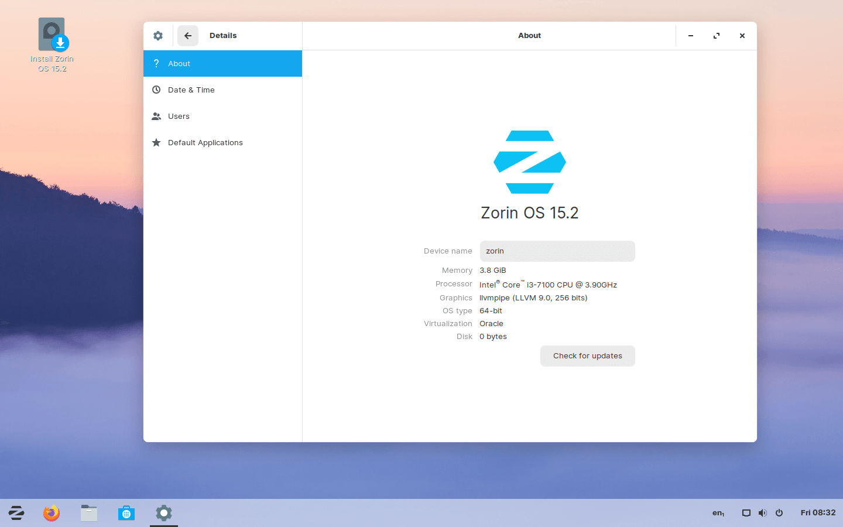Click the Virtualization value Oracle
Image resolution: width=843 pixels, height=527 pixels.
click(x=491, y=324)
